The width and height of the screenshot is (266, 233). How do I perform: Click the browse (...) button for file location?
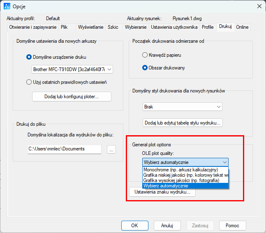click(111, 150)
